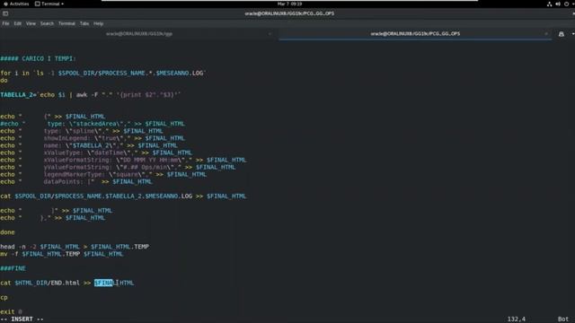Close the first terminal tab
This screenshot has width=575, height=323.
point(270,34)
